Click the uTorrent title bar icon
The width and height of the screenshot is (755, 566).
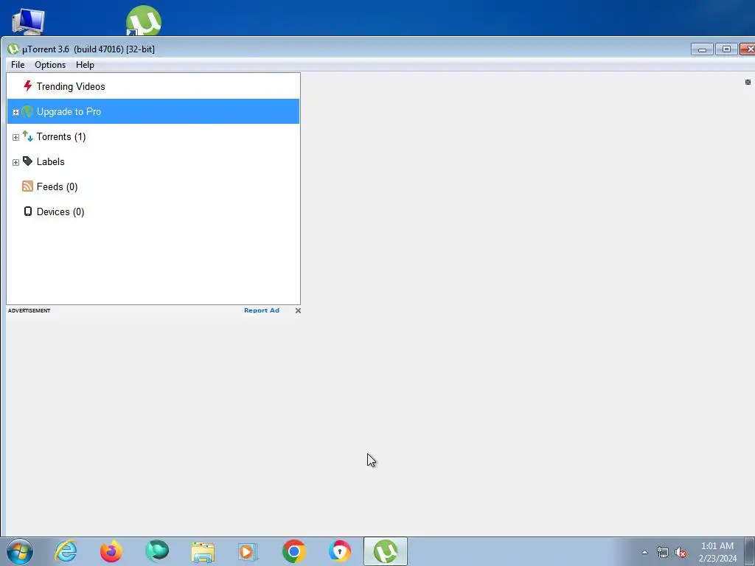[x=13, y=49]
